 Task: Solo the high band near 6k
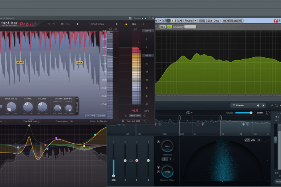(x=248, y=124)
